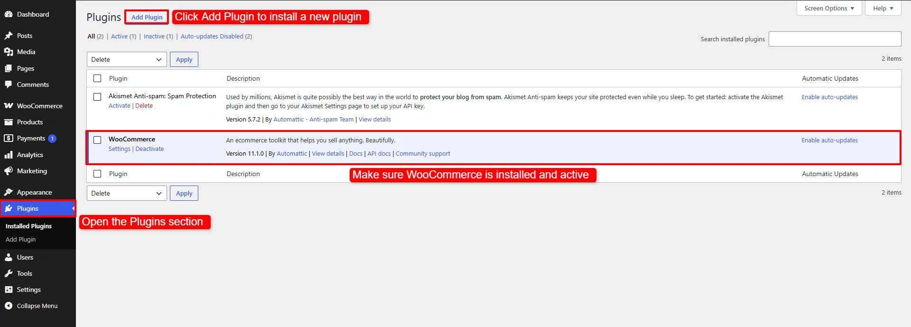This screenshot has height=327, width=911.
Task: Open WooCommerce Community support link
Action: coord(423,154)
